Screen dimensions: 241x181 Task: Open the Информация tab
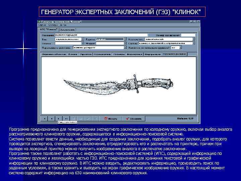coord(153,54)
